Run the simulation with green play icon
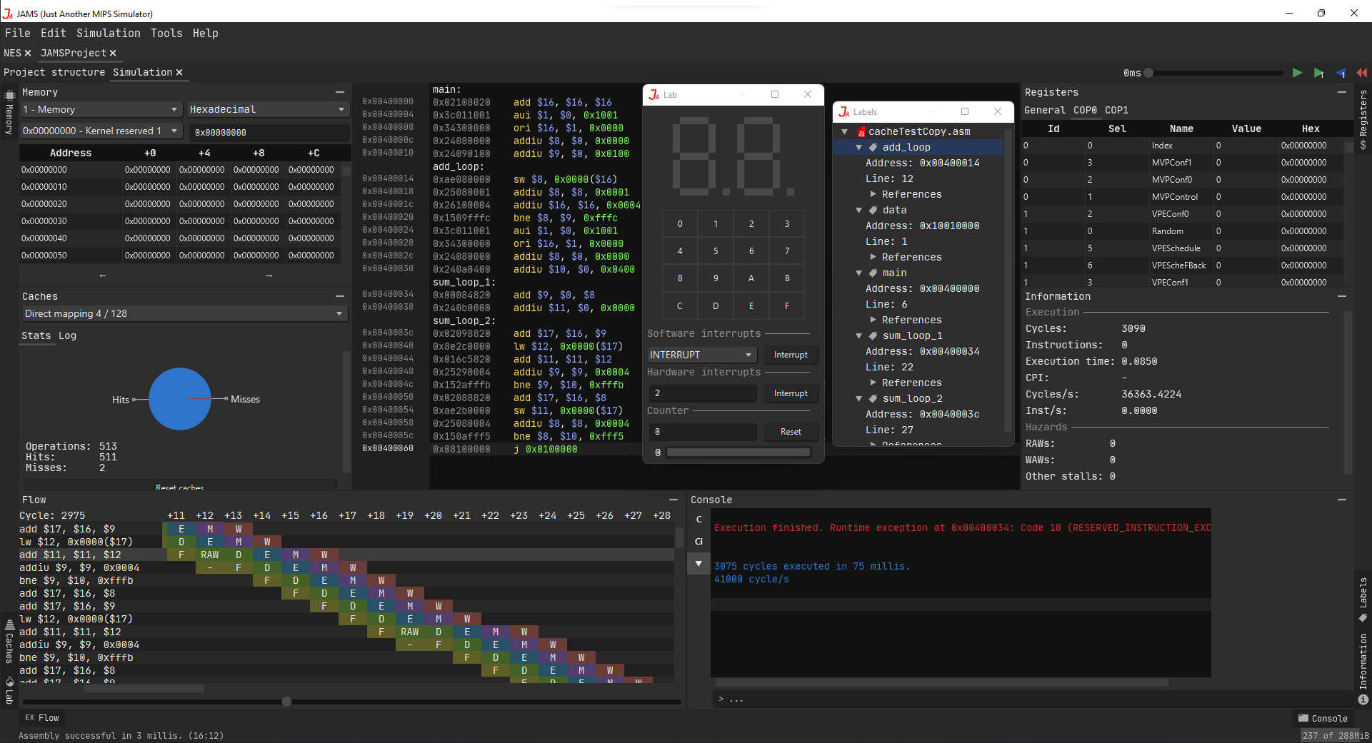The width and height of the screenshot is (1372, 743). (1298, 73)
